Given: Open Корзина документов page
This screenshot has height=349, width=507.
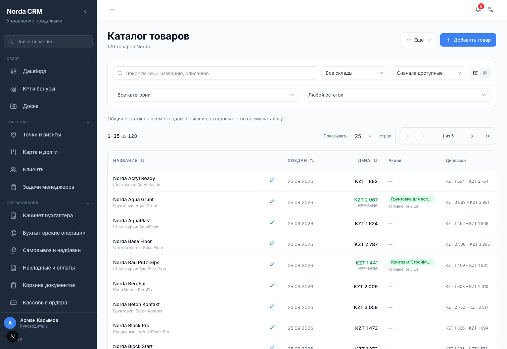Looking at the screenshot, I should [x=48, y=285].
